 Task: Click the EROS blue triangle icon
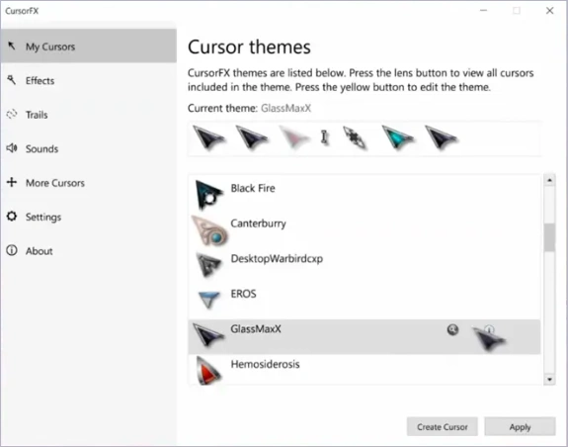pos(209,300)
